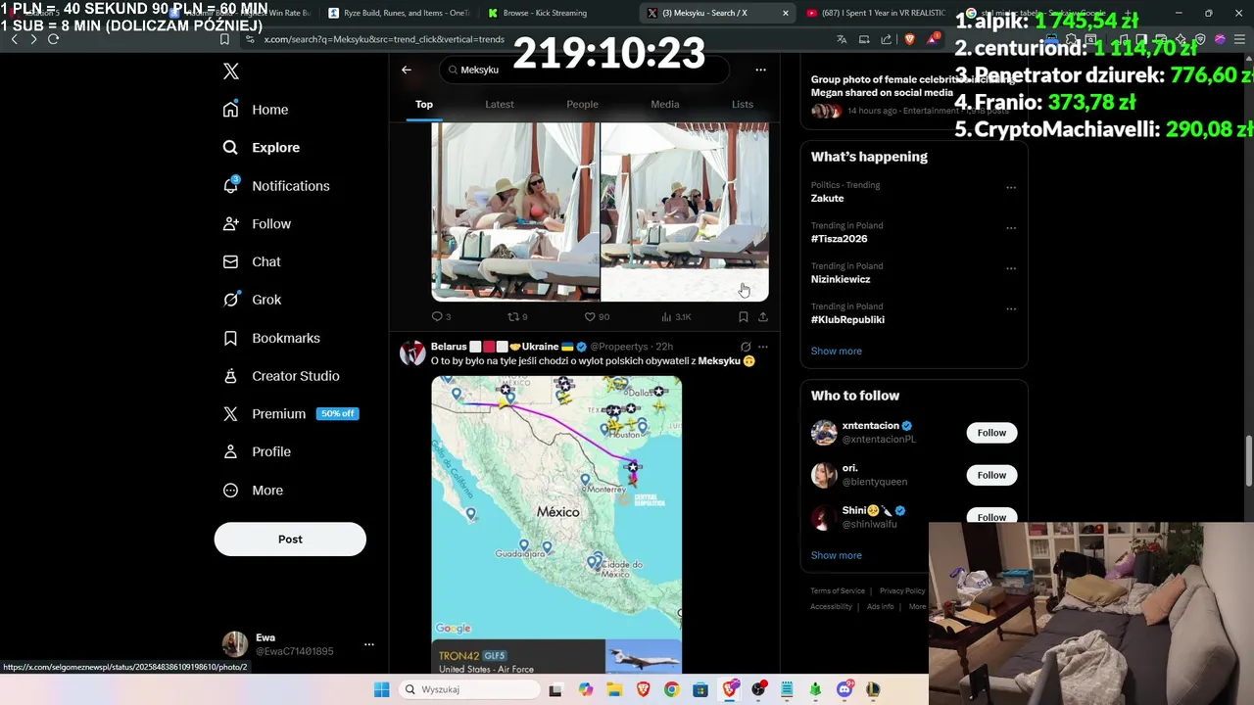This screenshot has width=1254, height=705.
Task: Open options for Nizinkiewicz trend
Action: click(1011, 268)
